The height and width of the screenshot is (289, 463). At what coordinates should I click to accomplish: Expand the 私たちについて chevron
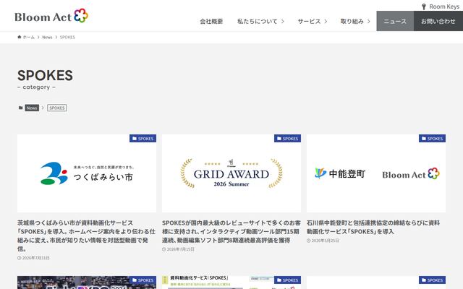(283, 21)
